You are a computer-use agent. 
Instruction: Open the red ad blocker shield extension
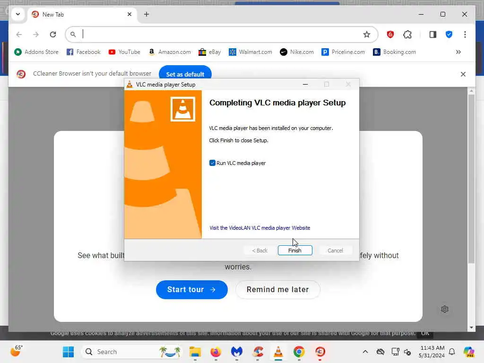pyautogui.click(x=390, y=34)
